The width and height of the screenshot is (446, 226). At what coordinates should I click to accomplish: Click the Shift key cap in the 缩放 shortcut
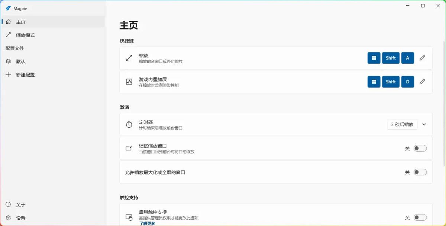[x=391, y=58]
